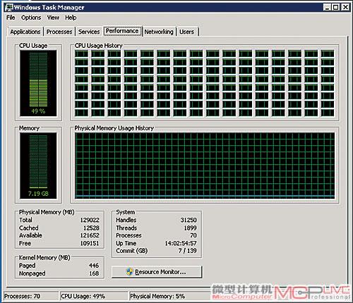Click the shield icon on Resource Monitor button

129,272
